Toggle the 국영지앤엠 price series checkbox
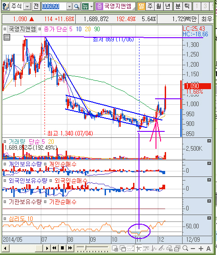Viewport: 217px width, 255px height. pos(5,29)
